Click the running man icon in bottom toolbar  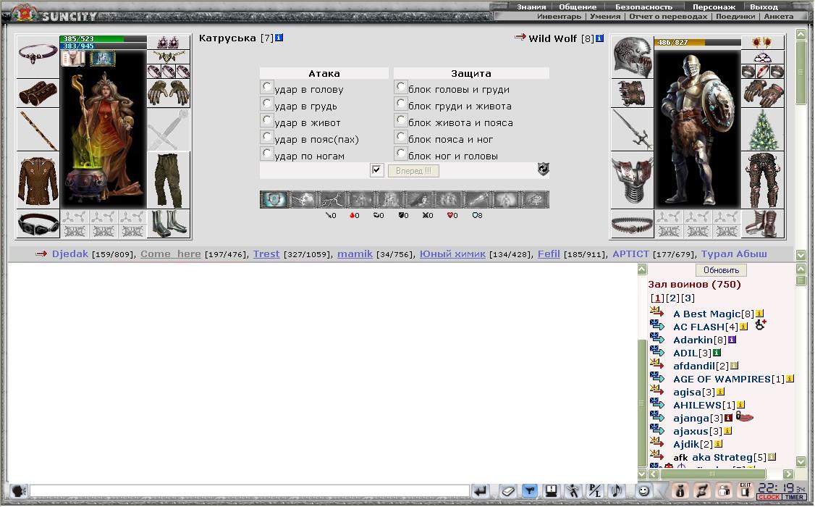[x=573, y=490]
